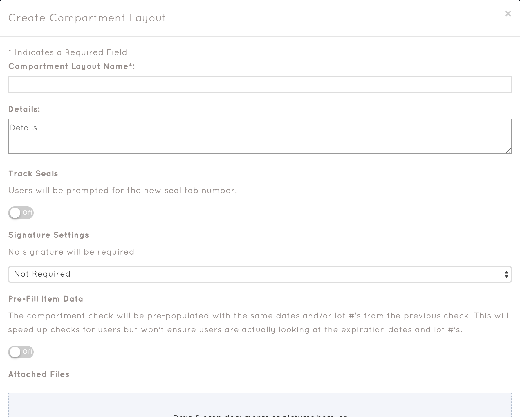Open the Signature Settings dropdown
This screenshot has width=520, height=417.
[260, 274]
